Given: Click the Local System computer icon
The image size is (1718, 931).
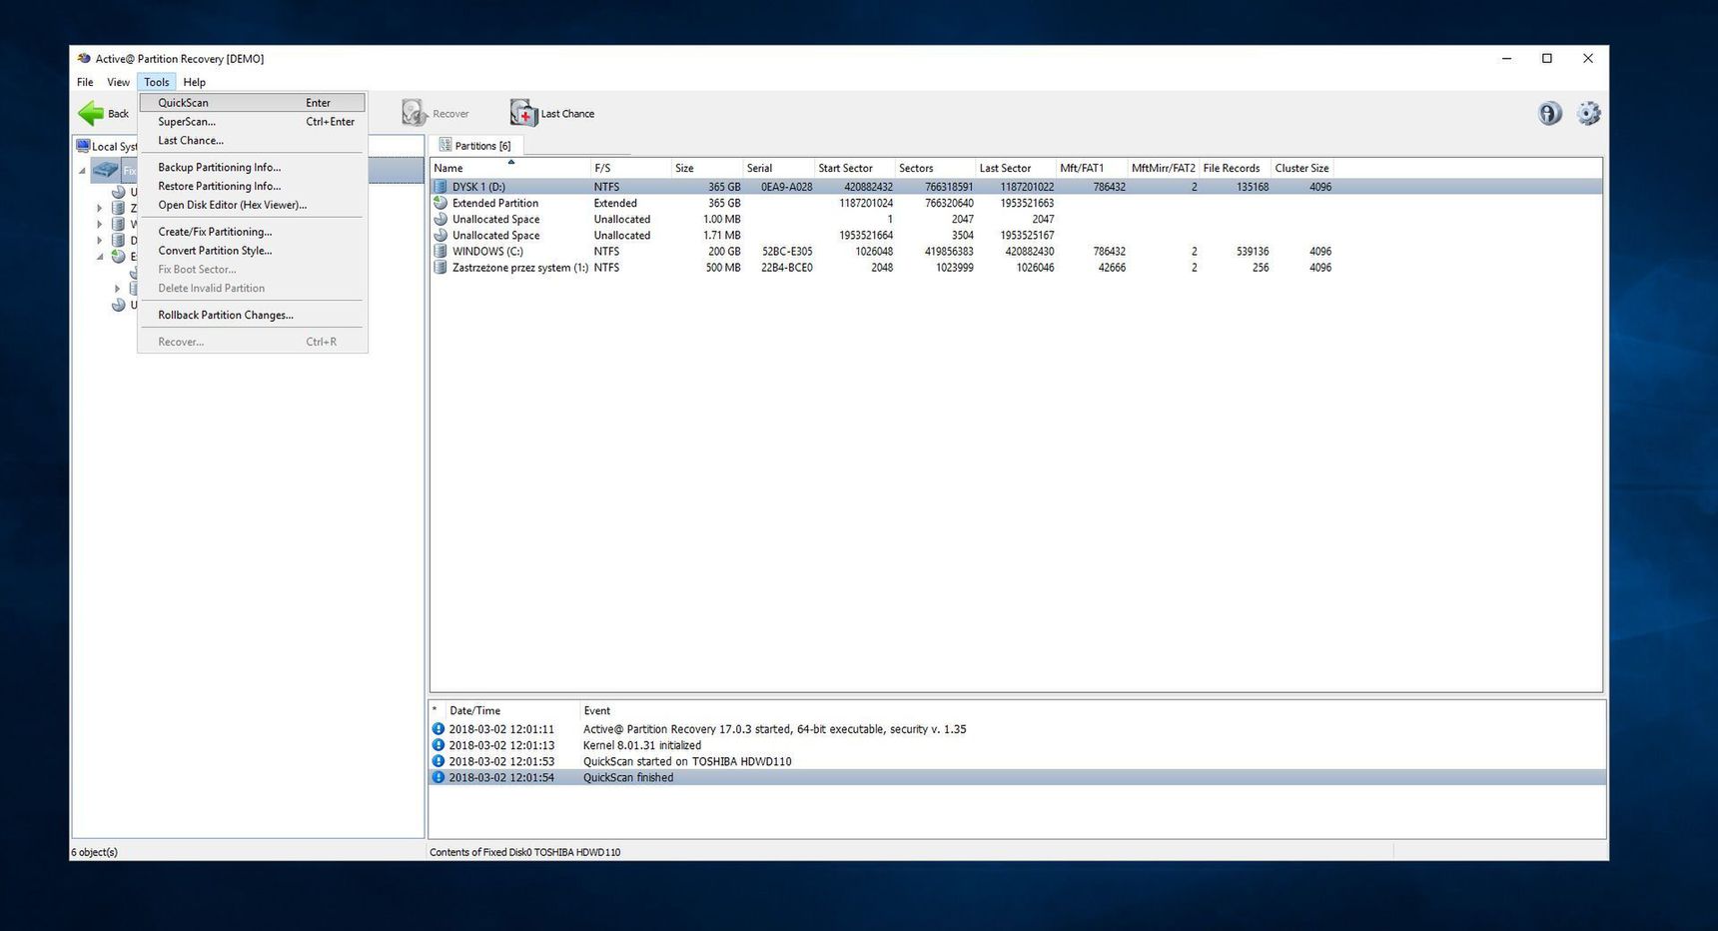Looking at the screenshot, I should pos(83,146).
